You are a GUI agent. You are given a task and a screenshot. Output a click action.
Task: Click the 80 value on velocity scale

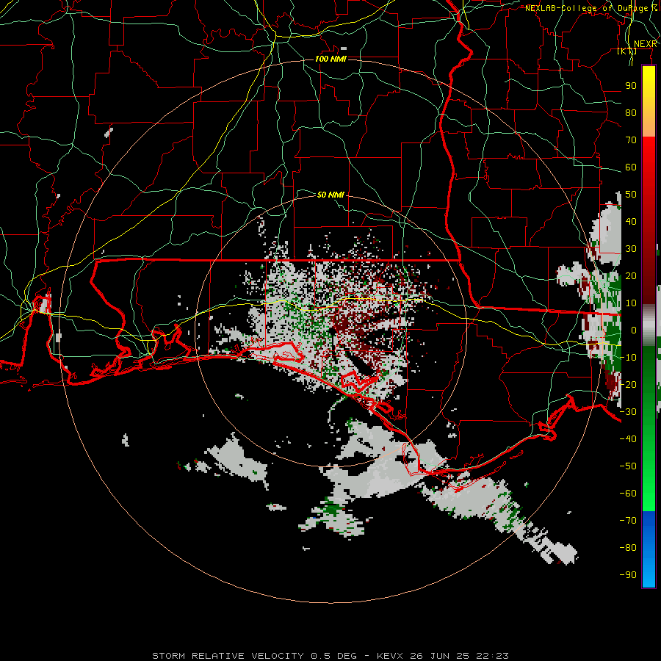pyautogui.click(x=631, y=113)
